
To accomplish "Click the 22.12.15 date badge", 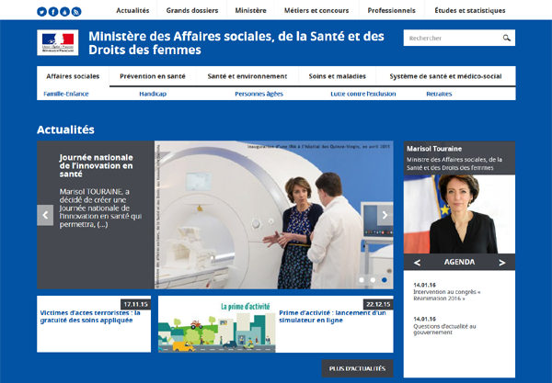I will point(378,304).
